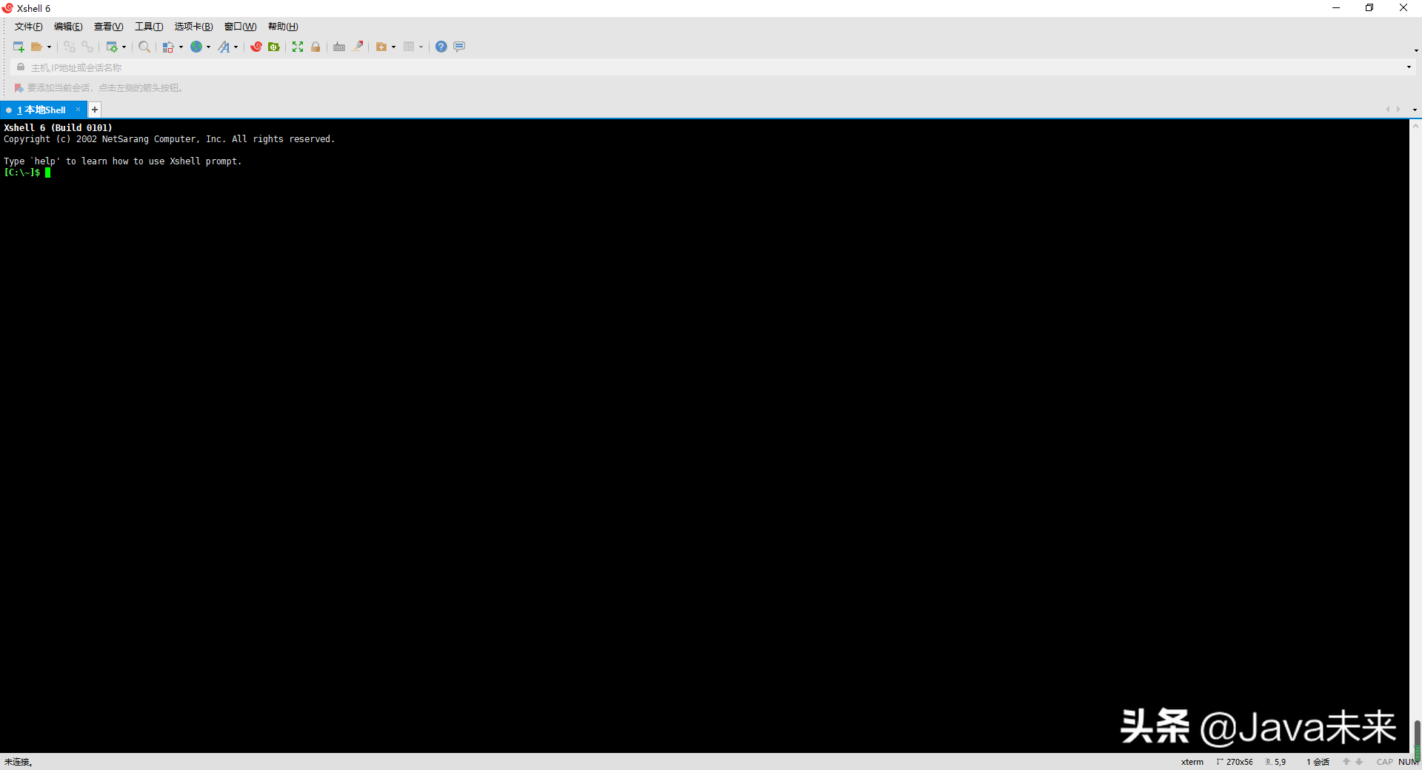Viewport: 1422px width, 770px height.
Task: Open the 窗口(W) menu
Action: 240,27
